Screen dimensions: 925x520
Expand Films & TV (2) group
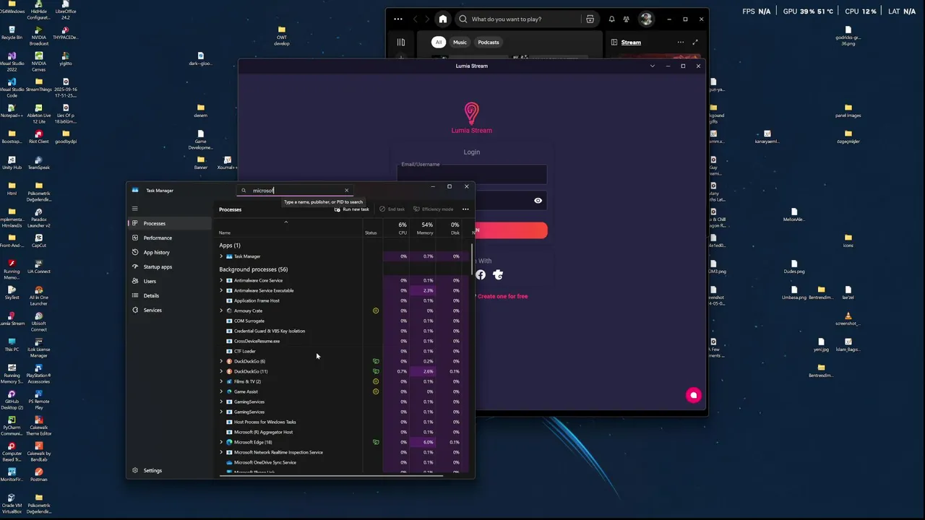[x=221, y=381]
